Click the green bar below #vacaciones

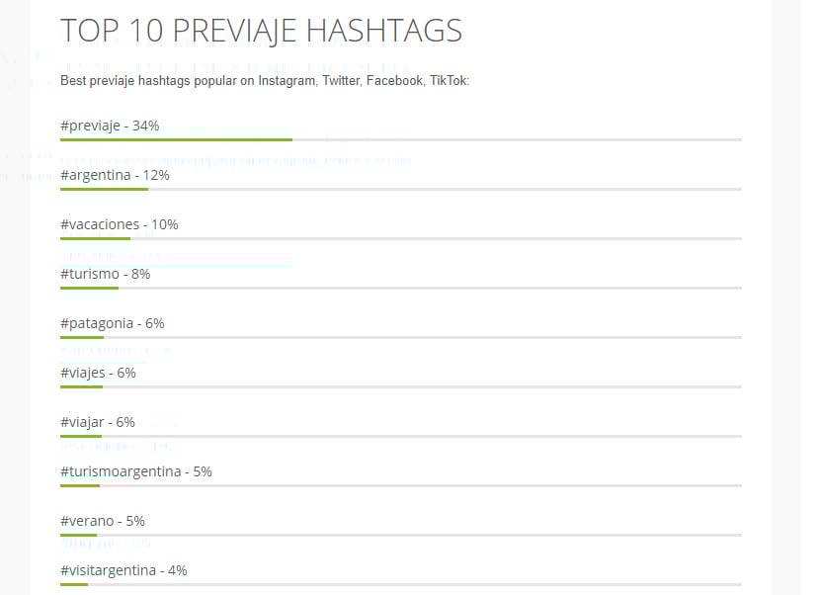click(95, 239)
